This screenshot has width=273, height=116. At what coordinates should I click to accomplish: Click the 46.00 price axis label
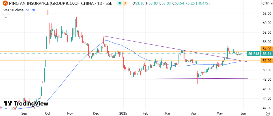[267, 89]
